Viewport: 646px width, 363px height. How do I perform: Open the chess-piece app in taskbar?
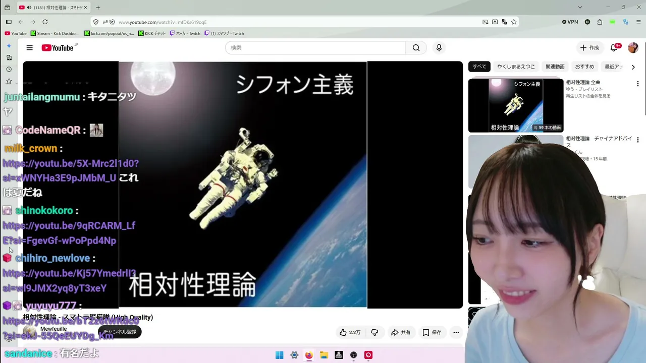[x=339, y=355]
